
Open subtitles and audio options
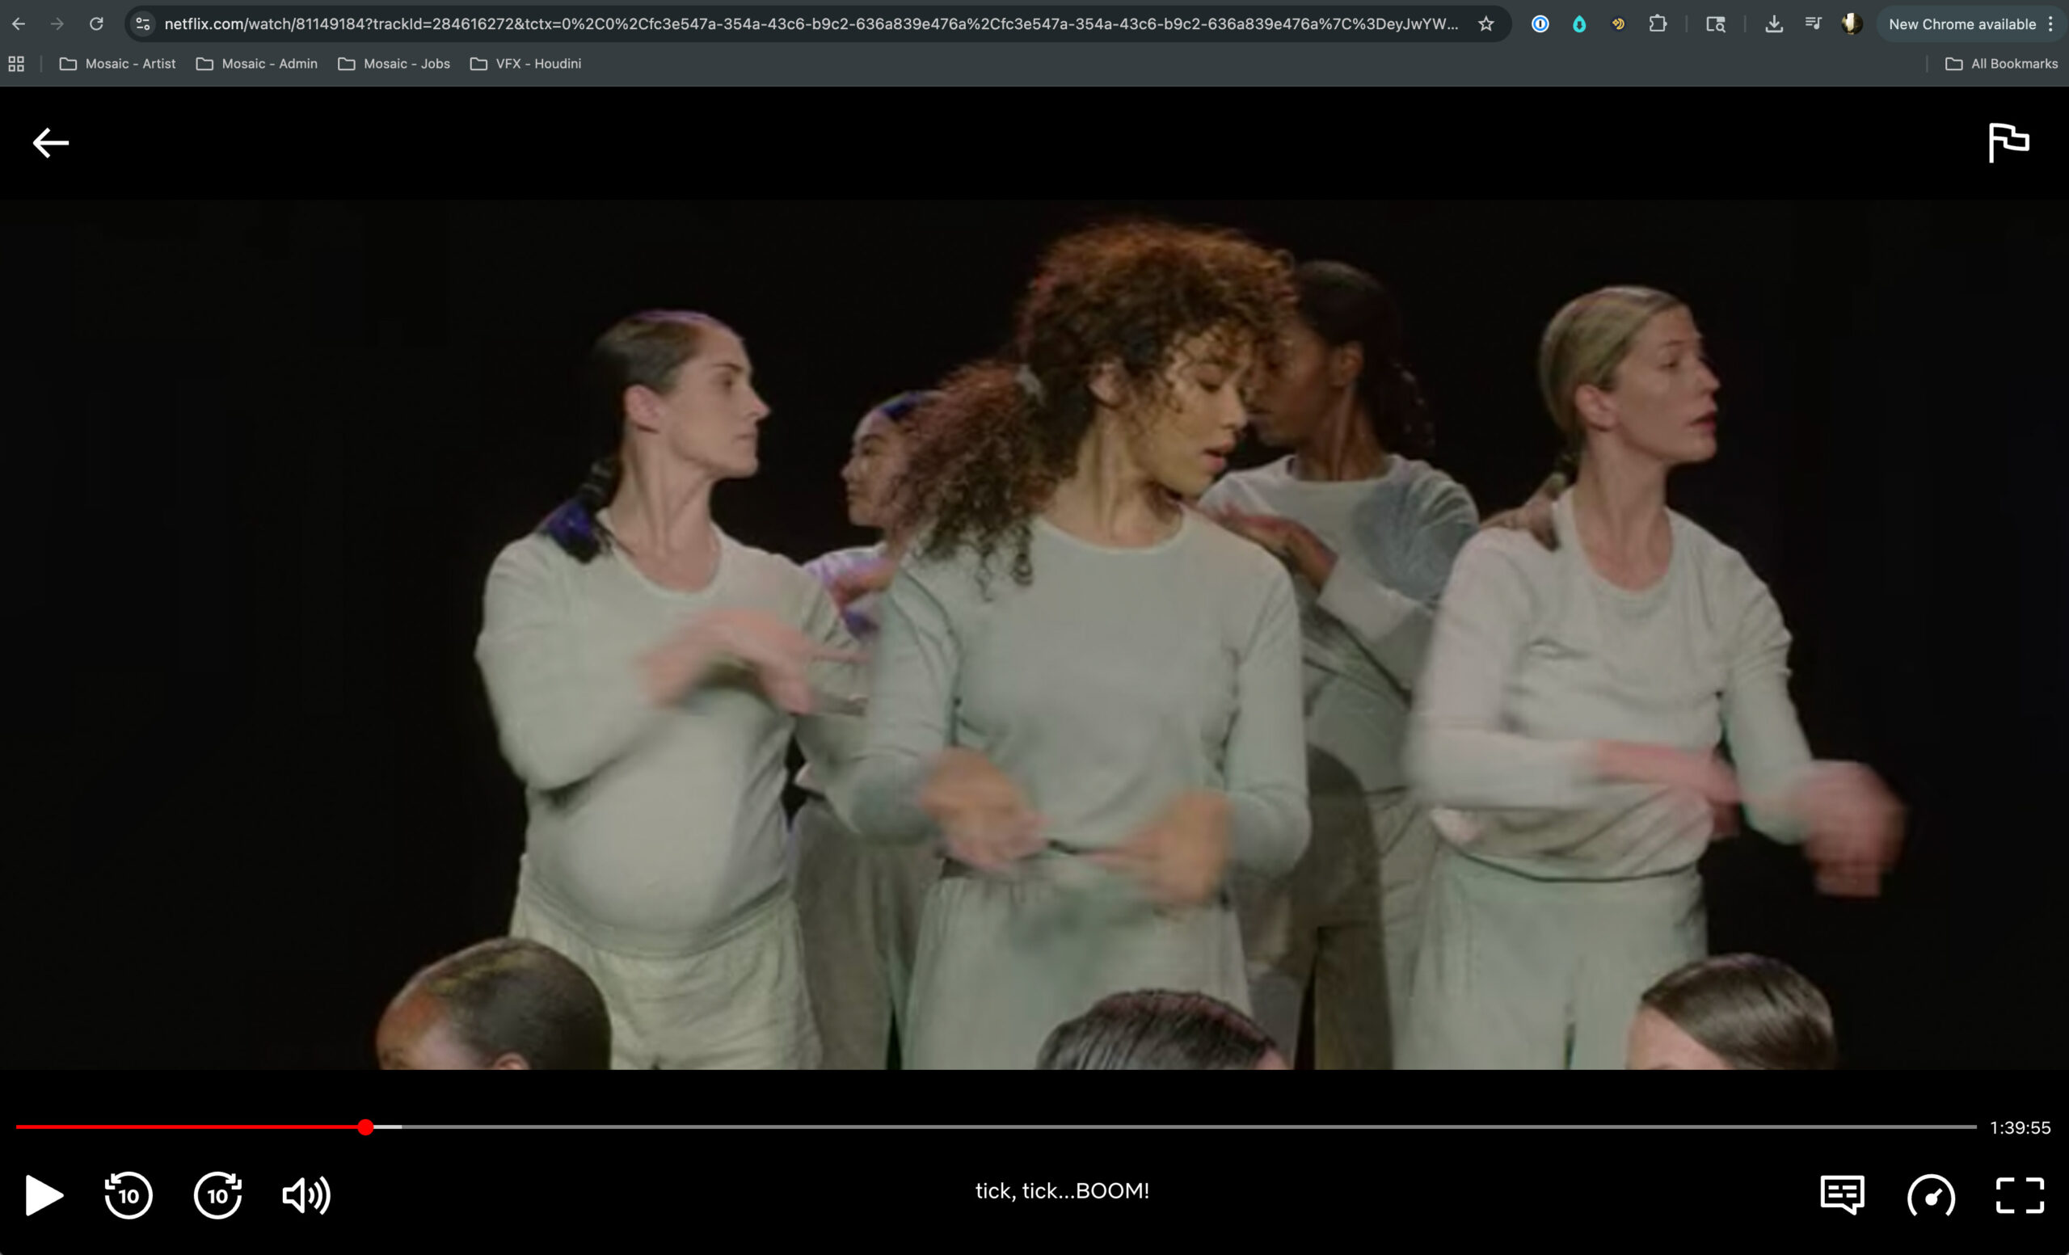(x=1842, y=1194)
